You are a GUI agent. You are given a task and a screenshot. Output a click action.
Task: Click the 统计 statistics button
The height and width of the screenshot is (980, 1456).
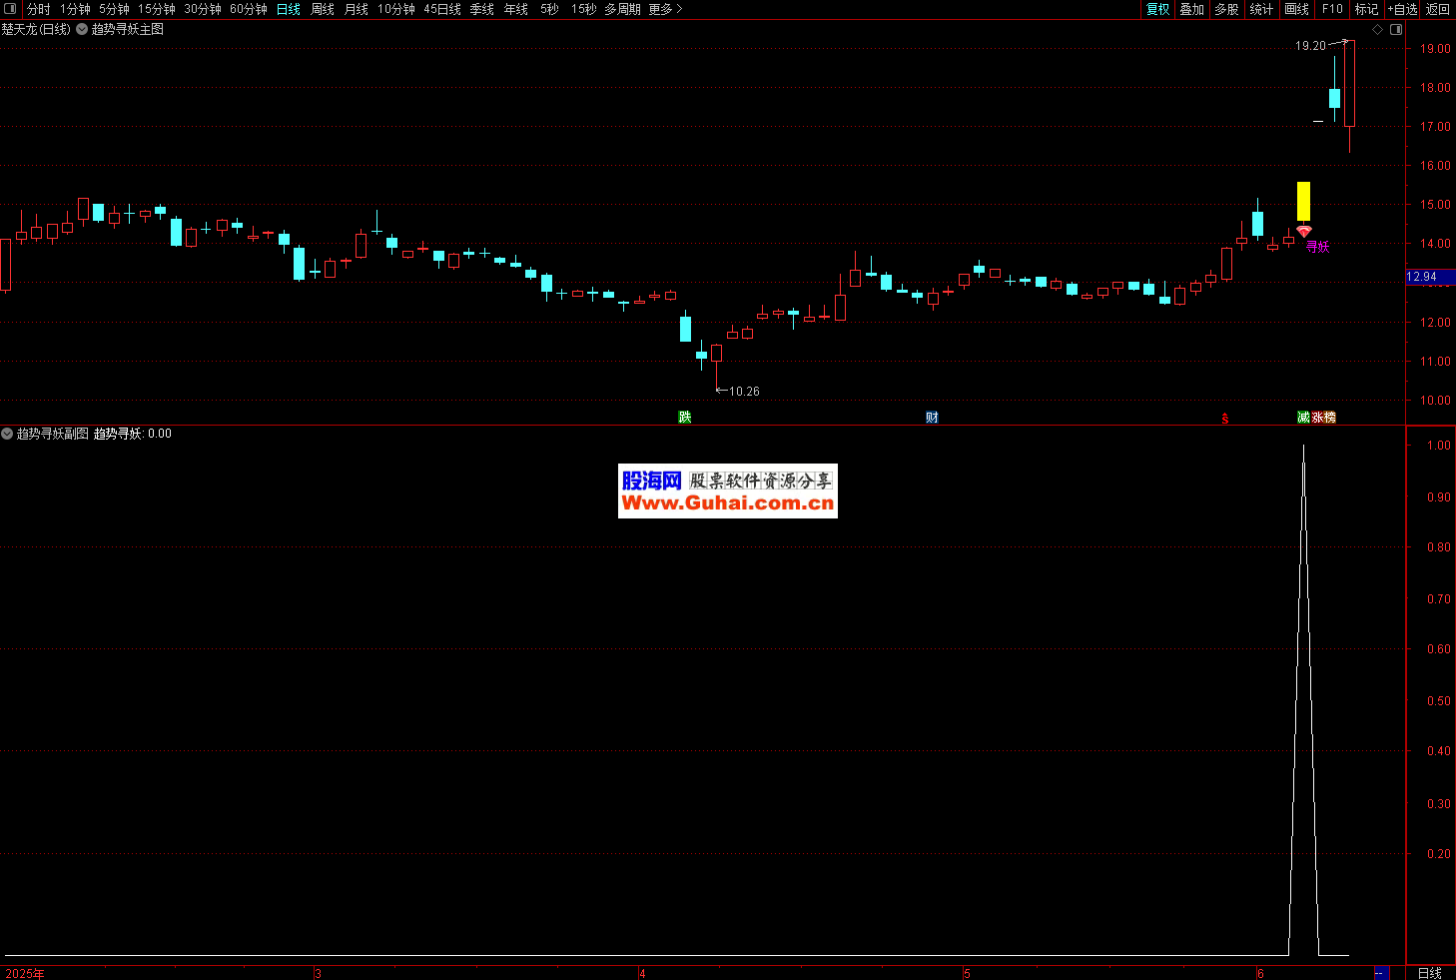[x=1261, y=9]
